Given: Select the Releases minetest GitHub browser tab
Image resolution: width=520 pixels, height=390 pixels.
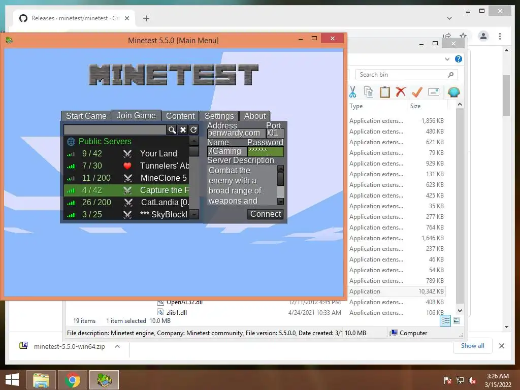Looking at the screenshot, I should coord(74,18).
